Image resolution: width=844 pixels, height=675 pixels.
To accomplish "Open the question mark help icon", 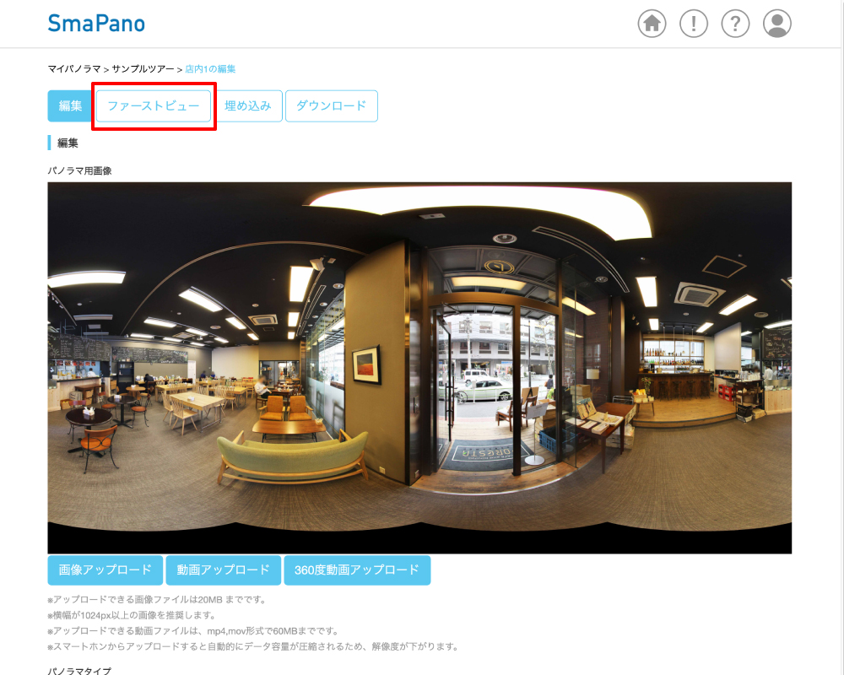I will [x=735, y=24].
